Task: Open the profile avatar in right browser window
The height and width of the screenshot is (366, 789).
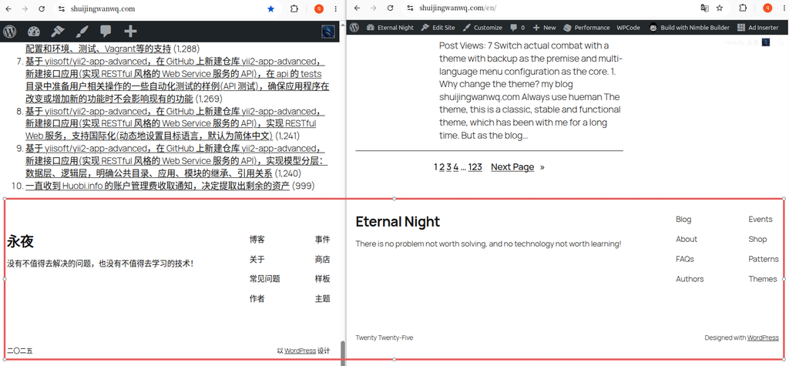Action: [767, 8]
